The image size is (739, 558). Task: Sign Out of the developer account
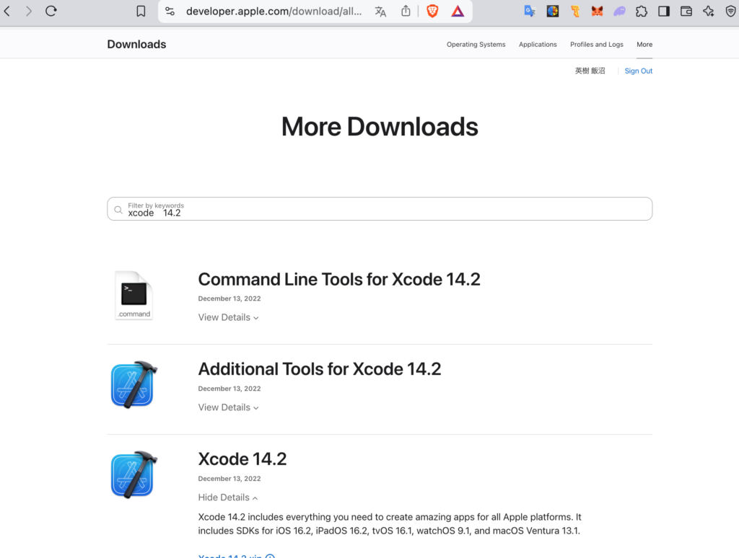(x=639, y=71)
